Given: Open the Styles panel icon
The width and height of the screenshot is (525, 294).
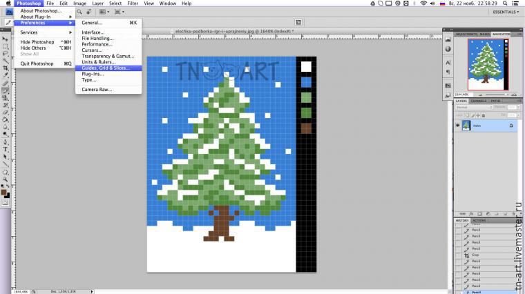Looking at the screenshot, I should click(448, 96).
